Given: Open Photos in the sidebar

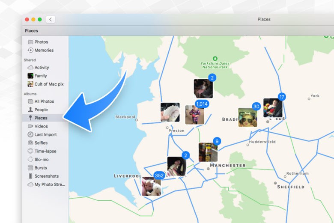Looking at the screenshot, I should pyautogui.click(x=41, y=42).
